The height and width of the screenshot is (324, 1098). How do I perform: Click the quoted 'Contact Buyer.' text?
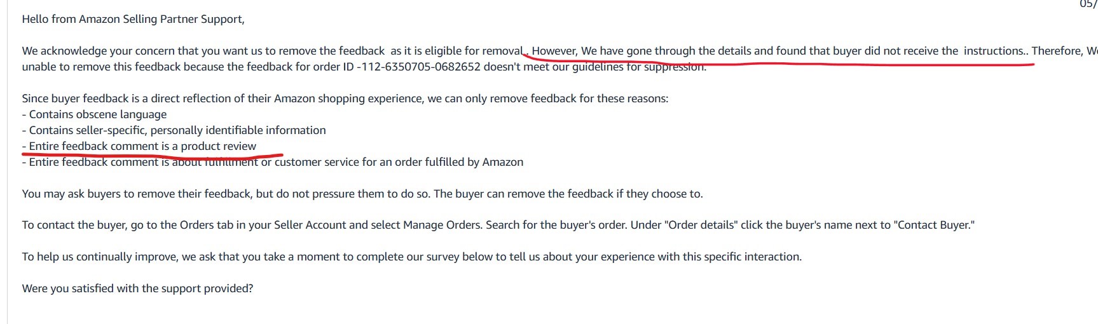pyautogui.click(x=934, y=225)
